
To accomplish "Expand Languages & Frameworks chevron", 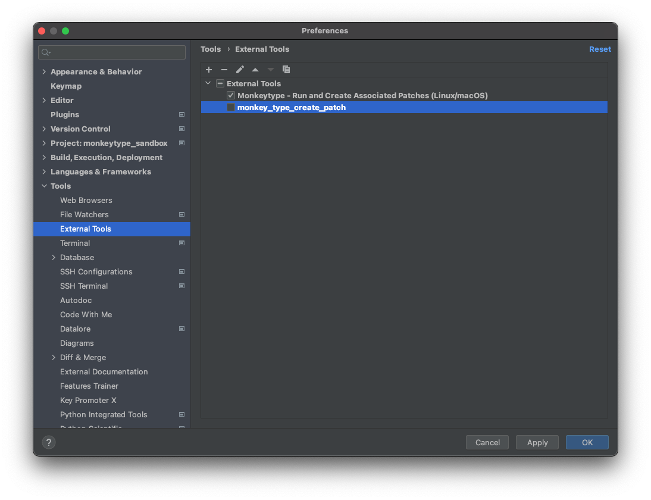I will pos(44,172).
